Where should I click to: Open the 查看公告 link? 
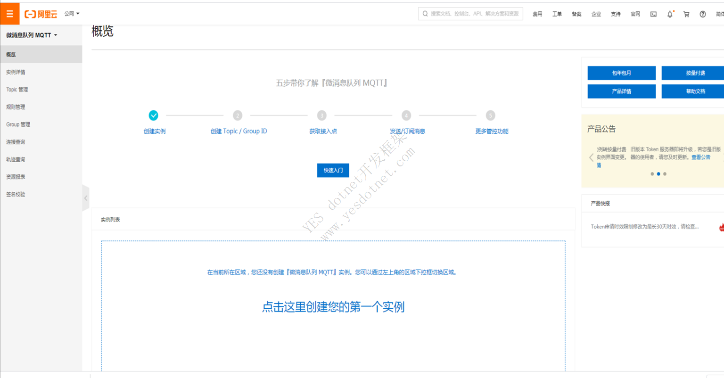point(701,157)
